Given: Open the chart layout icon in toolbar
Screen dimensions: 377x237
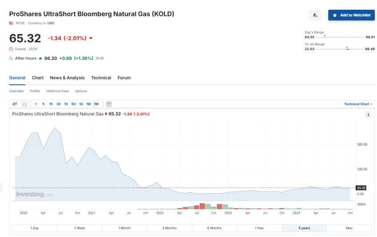Looking at the screenshot, I should point(109,104).
